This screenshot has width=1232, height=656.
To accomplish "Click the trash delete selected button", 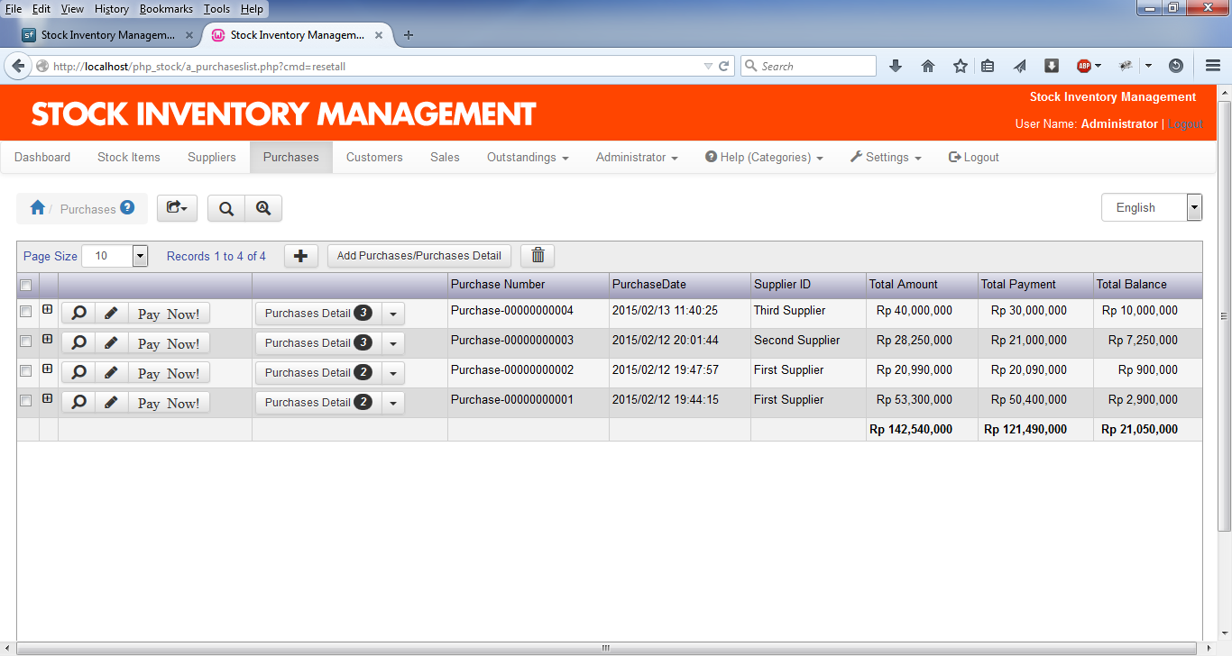I will [538, 256].
